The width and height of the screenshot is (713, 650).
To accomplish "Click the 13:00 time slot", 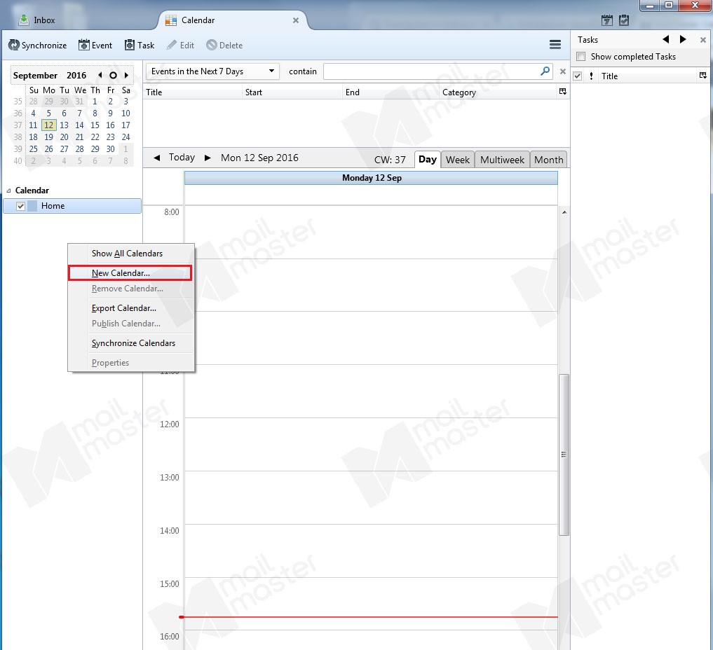I will coord(371,497).
